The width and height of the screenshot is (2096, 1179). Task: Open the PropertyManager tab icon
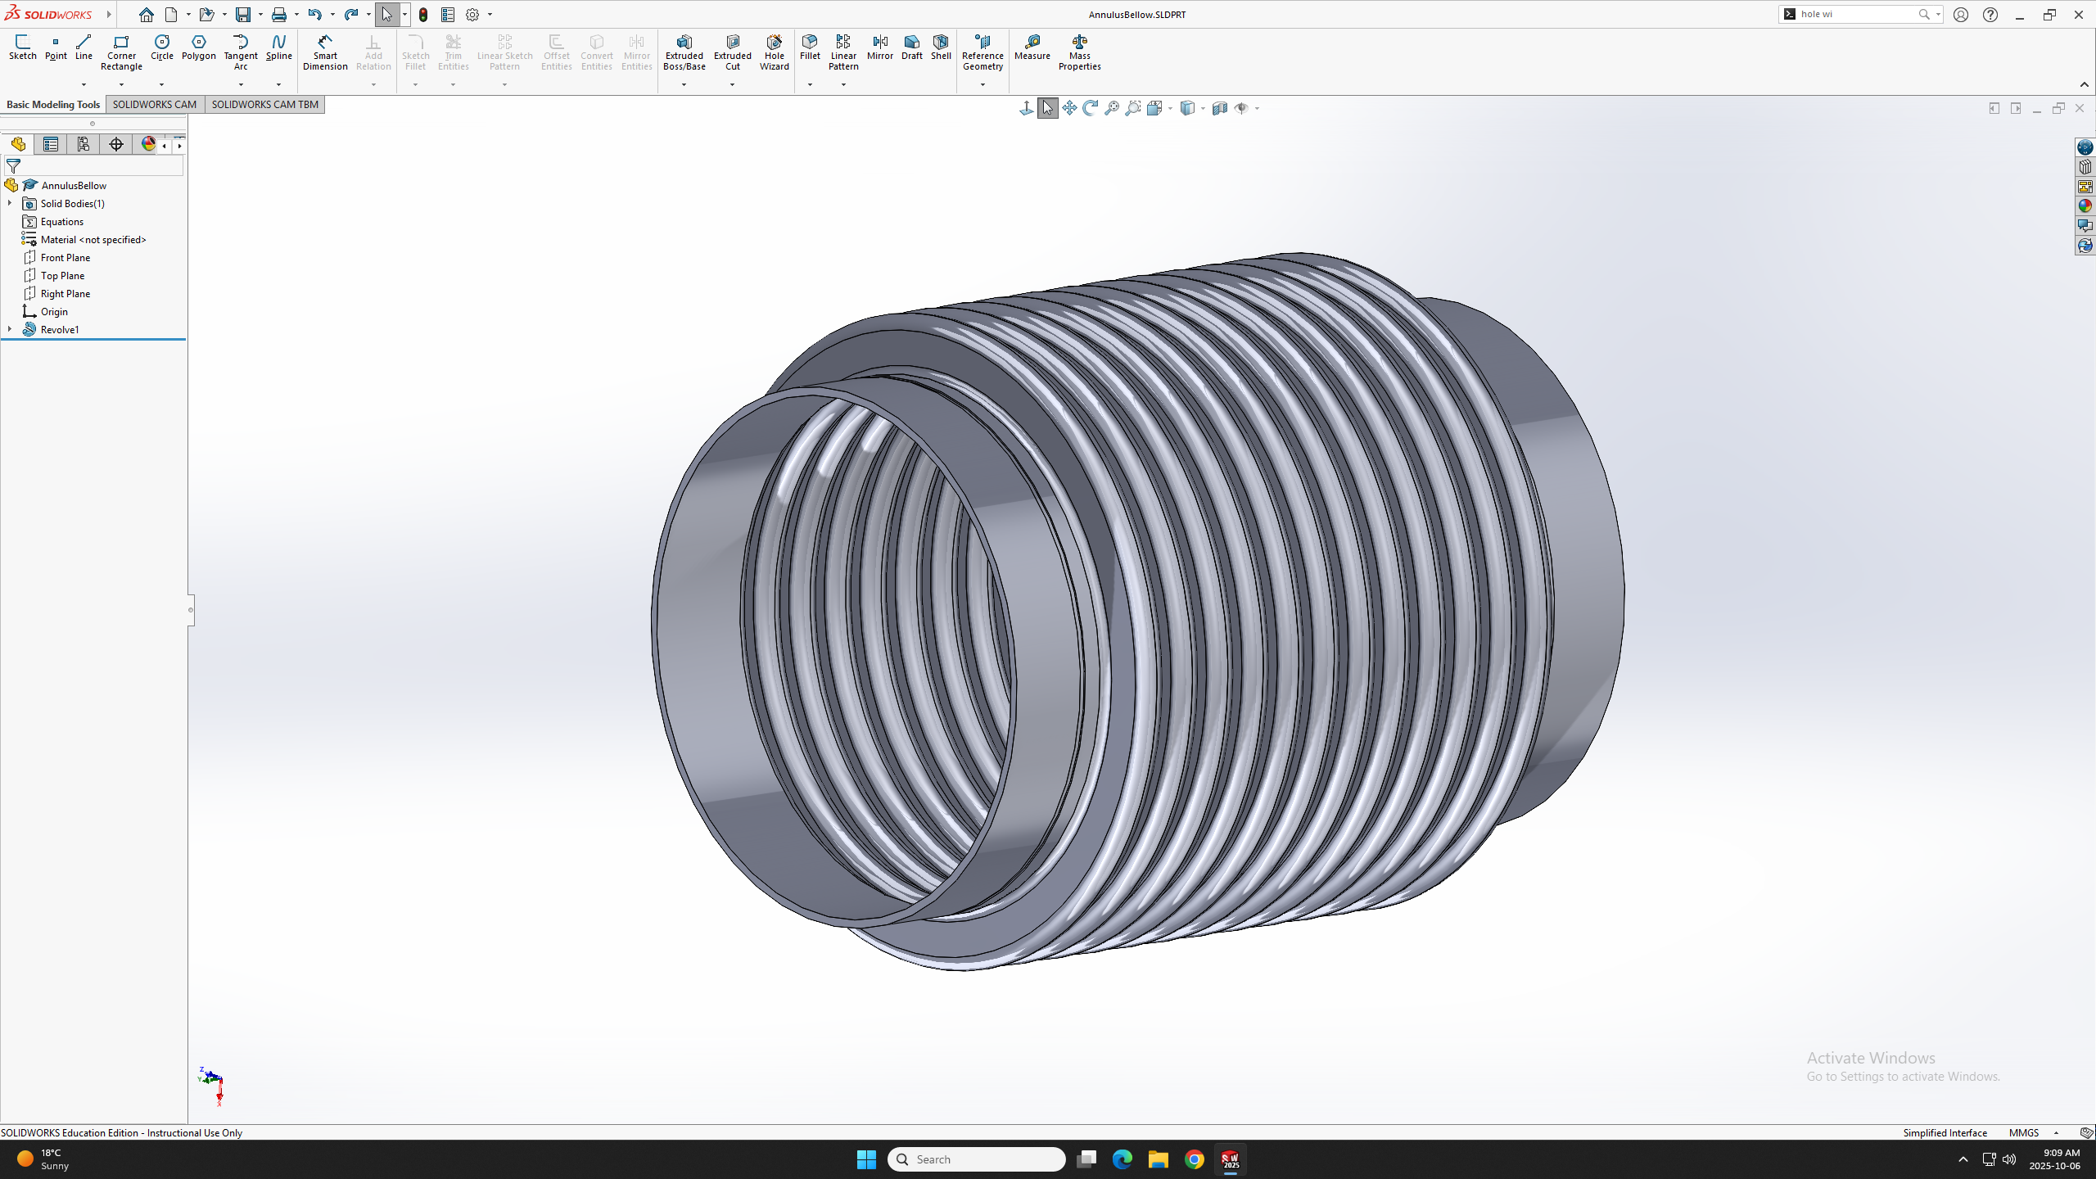pyautogui.click(x=51, y=145)
